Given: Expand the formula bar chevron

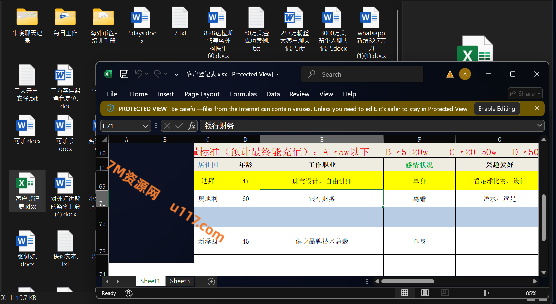Looking at the screenshot, I should pos(540,126).
